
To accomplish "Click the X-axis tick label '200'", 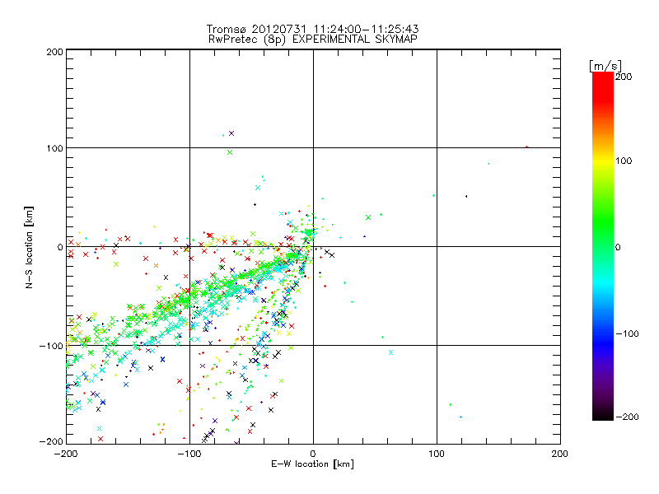I will (560, 454).
